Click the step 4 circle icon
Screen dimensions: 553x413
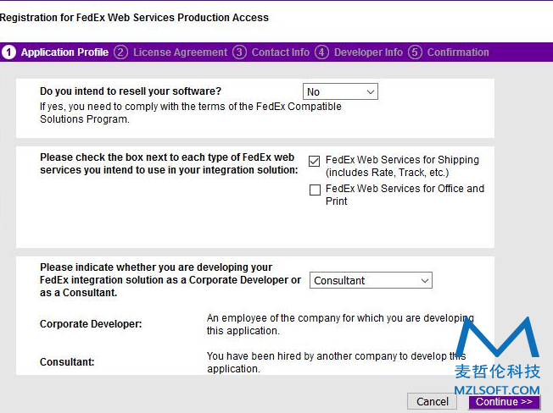(321, 52)
